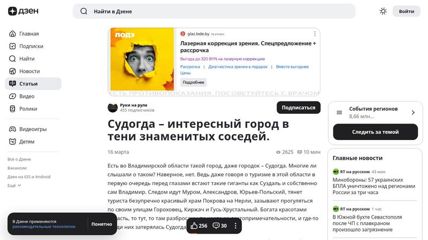Screen dimensions: 428x240
Task: Open comments with the 30 comment icon
Action: 219,226
